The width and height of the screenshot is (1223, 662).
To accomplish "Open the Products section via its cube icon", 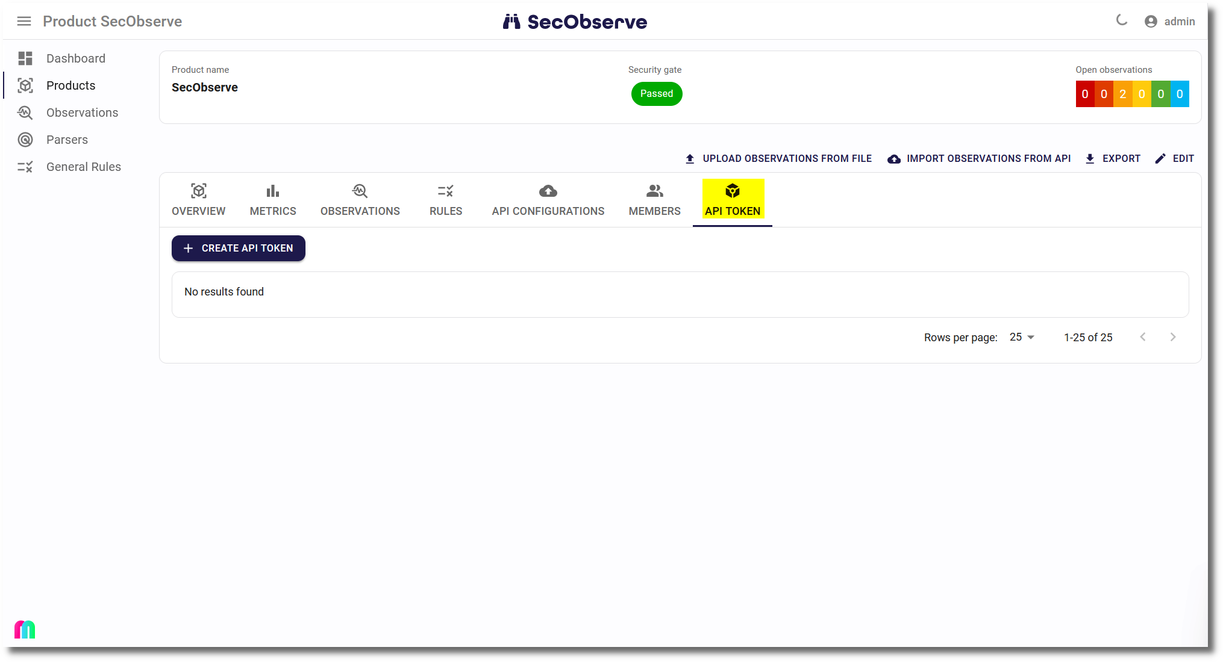I will point(25,85).
